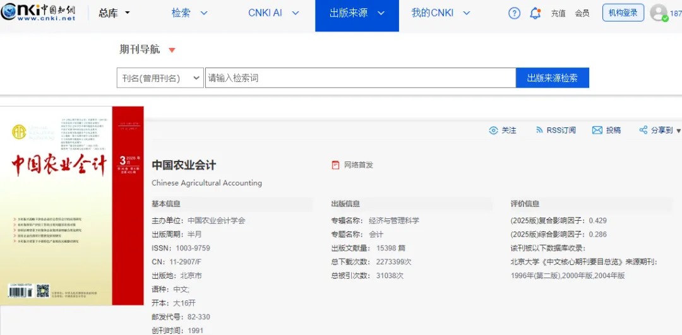The width and height of the screenshot is (682, 335).
Task: Click the 投稿 link
Action: (x=614, y=131)
